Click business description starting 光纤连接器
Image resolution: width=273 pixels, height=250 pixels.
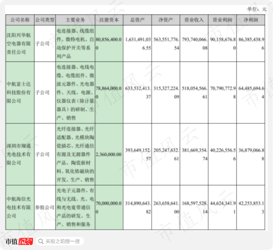click(x=75, y=154)
